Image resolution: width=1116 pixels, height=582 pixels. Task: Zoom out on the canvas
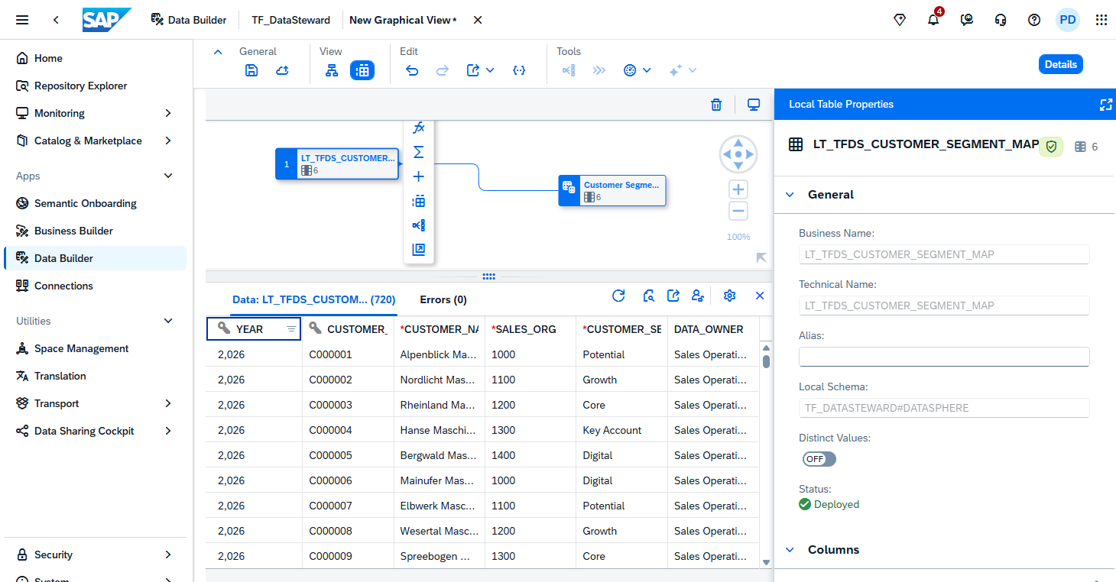pyautogui.click(x=738, y=212)
